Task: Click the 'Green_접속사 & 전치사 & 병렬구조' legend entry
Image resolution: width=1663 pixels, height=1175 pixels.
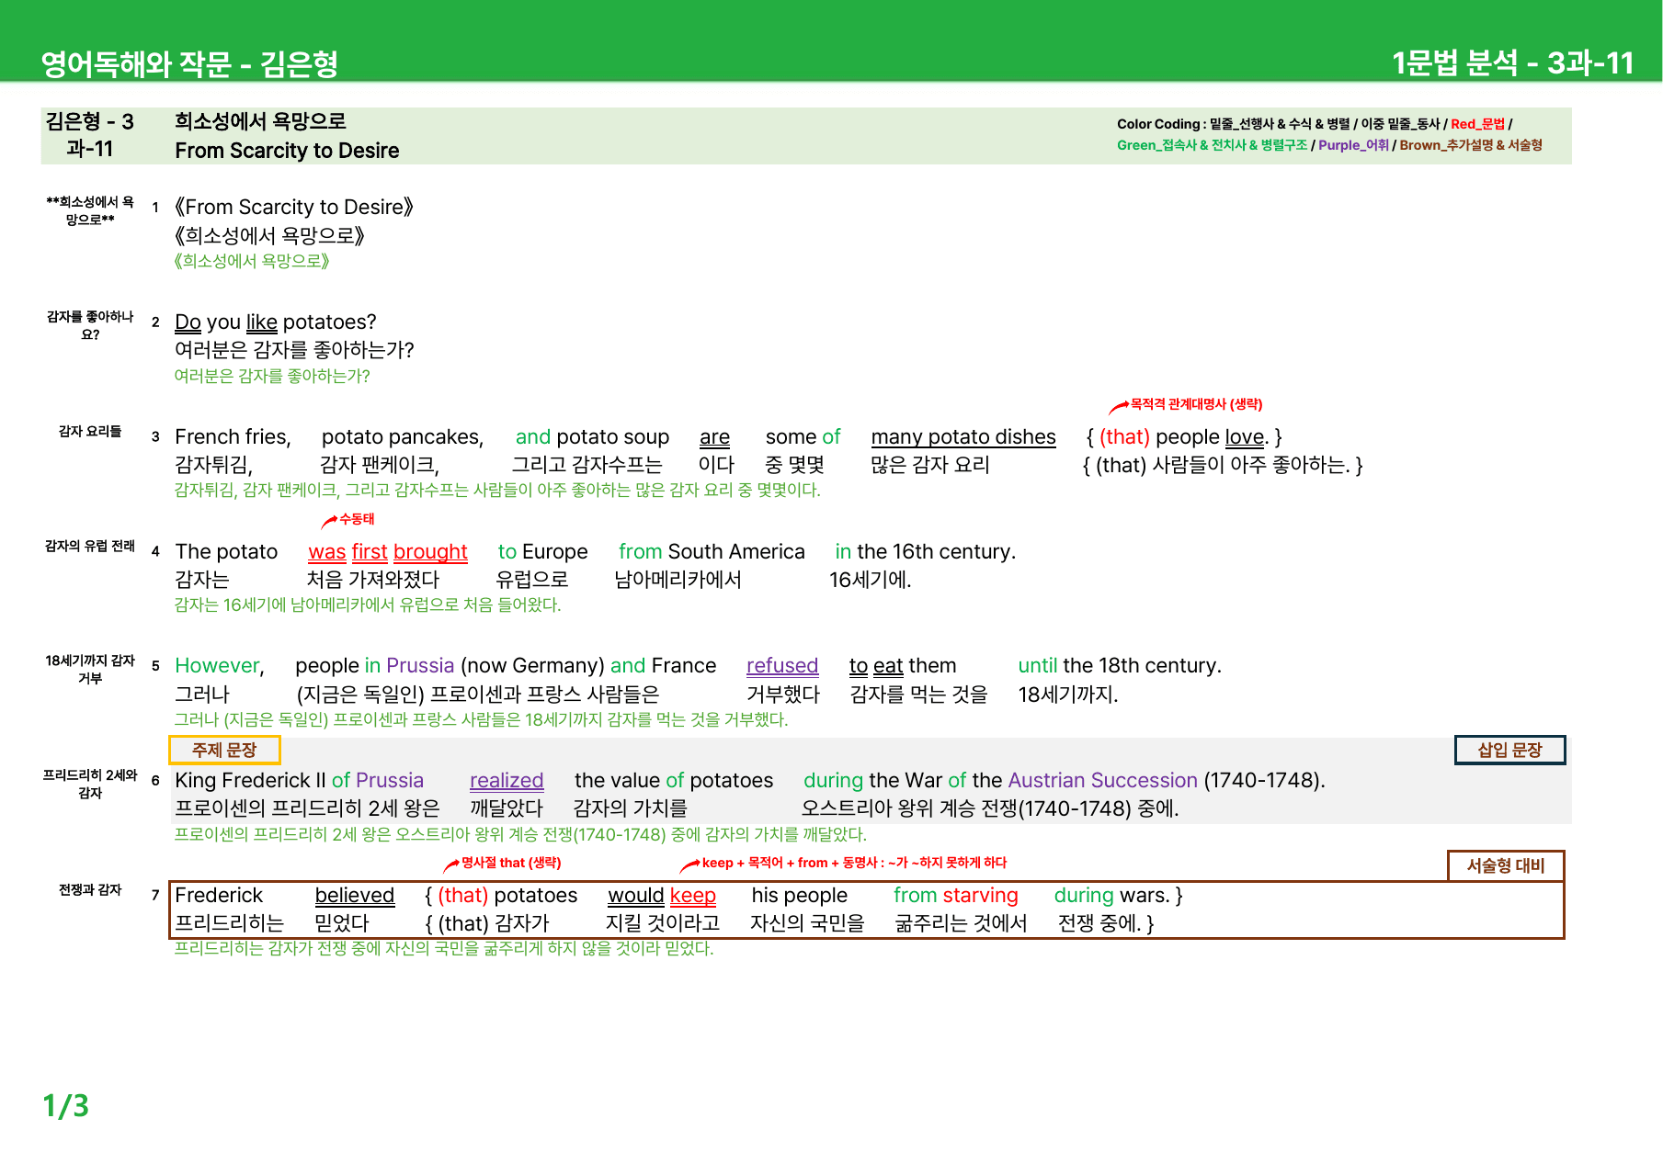Action: pos(1212,145)
